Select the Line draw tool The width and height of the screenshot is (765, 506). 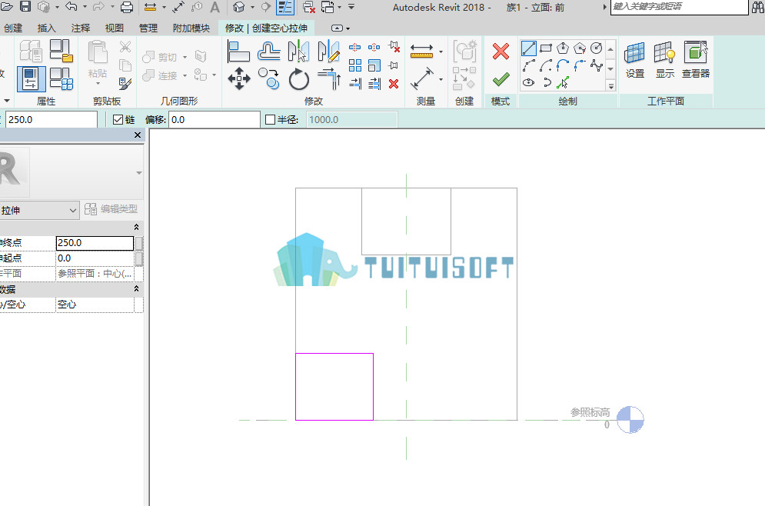pos(529,48)
